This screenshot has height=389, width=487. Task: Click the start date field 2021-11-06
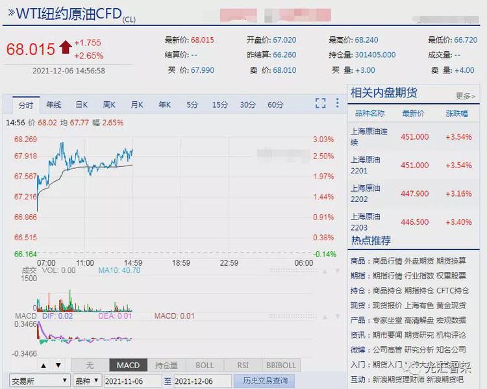click(132, 381)
